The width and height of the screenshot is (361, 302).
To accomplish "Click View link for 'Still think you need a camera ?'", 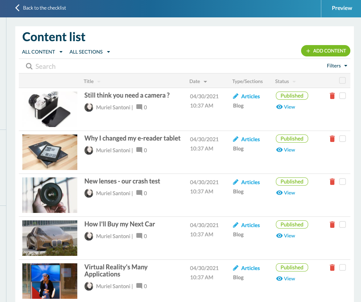I will point(286,107).
